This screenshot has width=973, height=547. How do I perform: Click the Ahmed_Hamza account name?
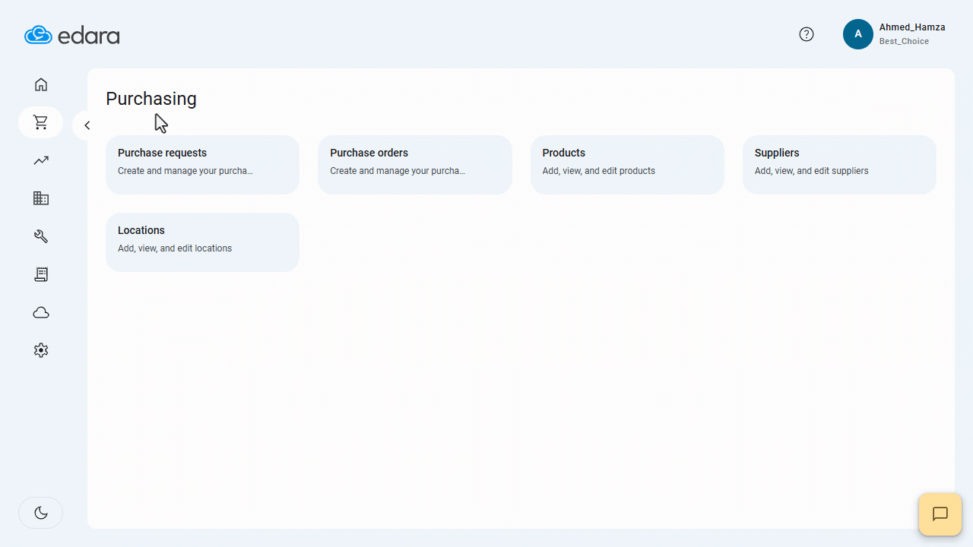[x=912, y=27]
